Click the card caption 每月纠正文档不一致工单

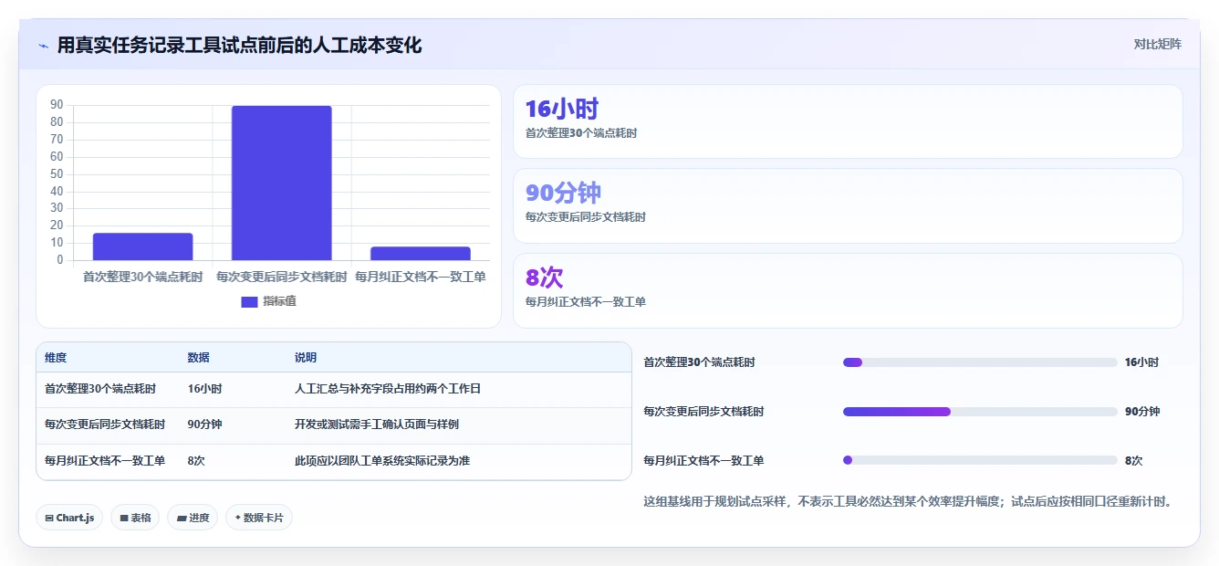586,301
